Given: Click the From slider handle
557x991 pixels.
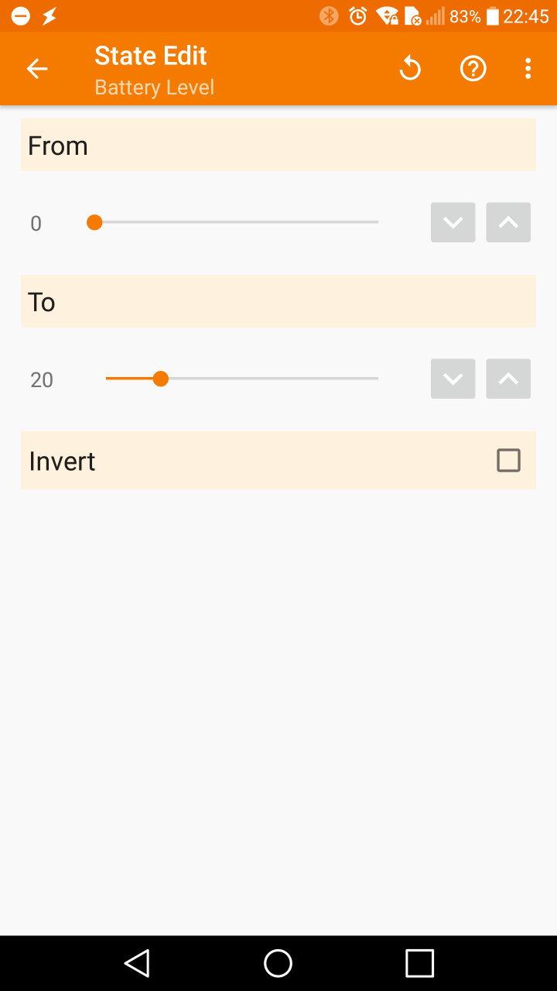Looking at the screenshot, I should pos(94,223).
